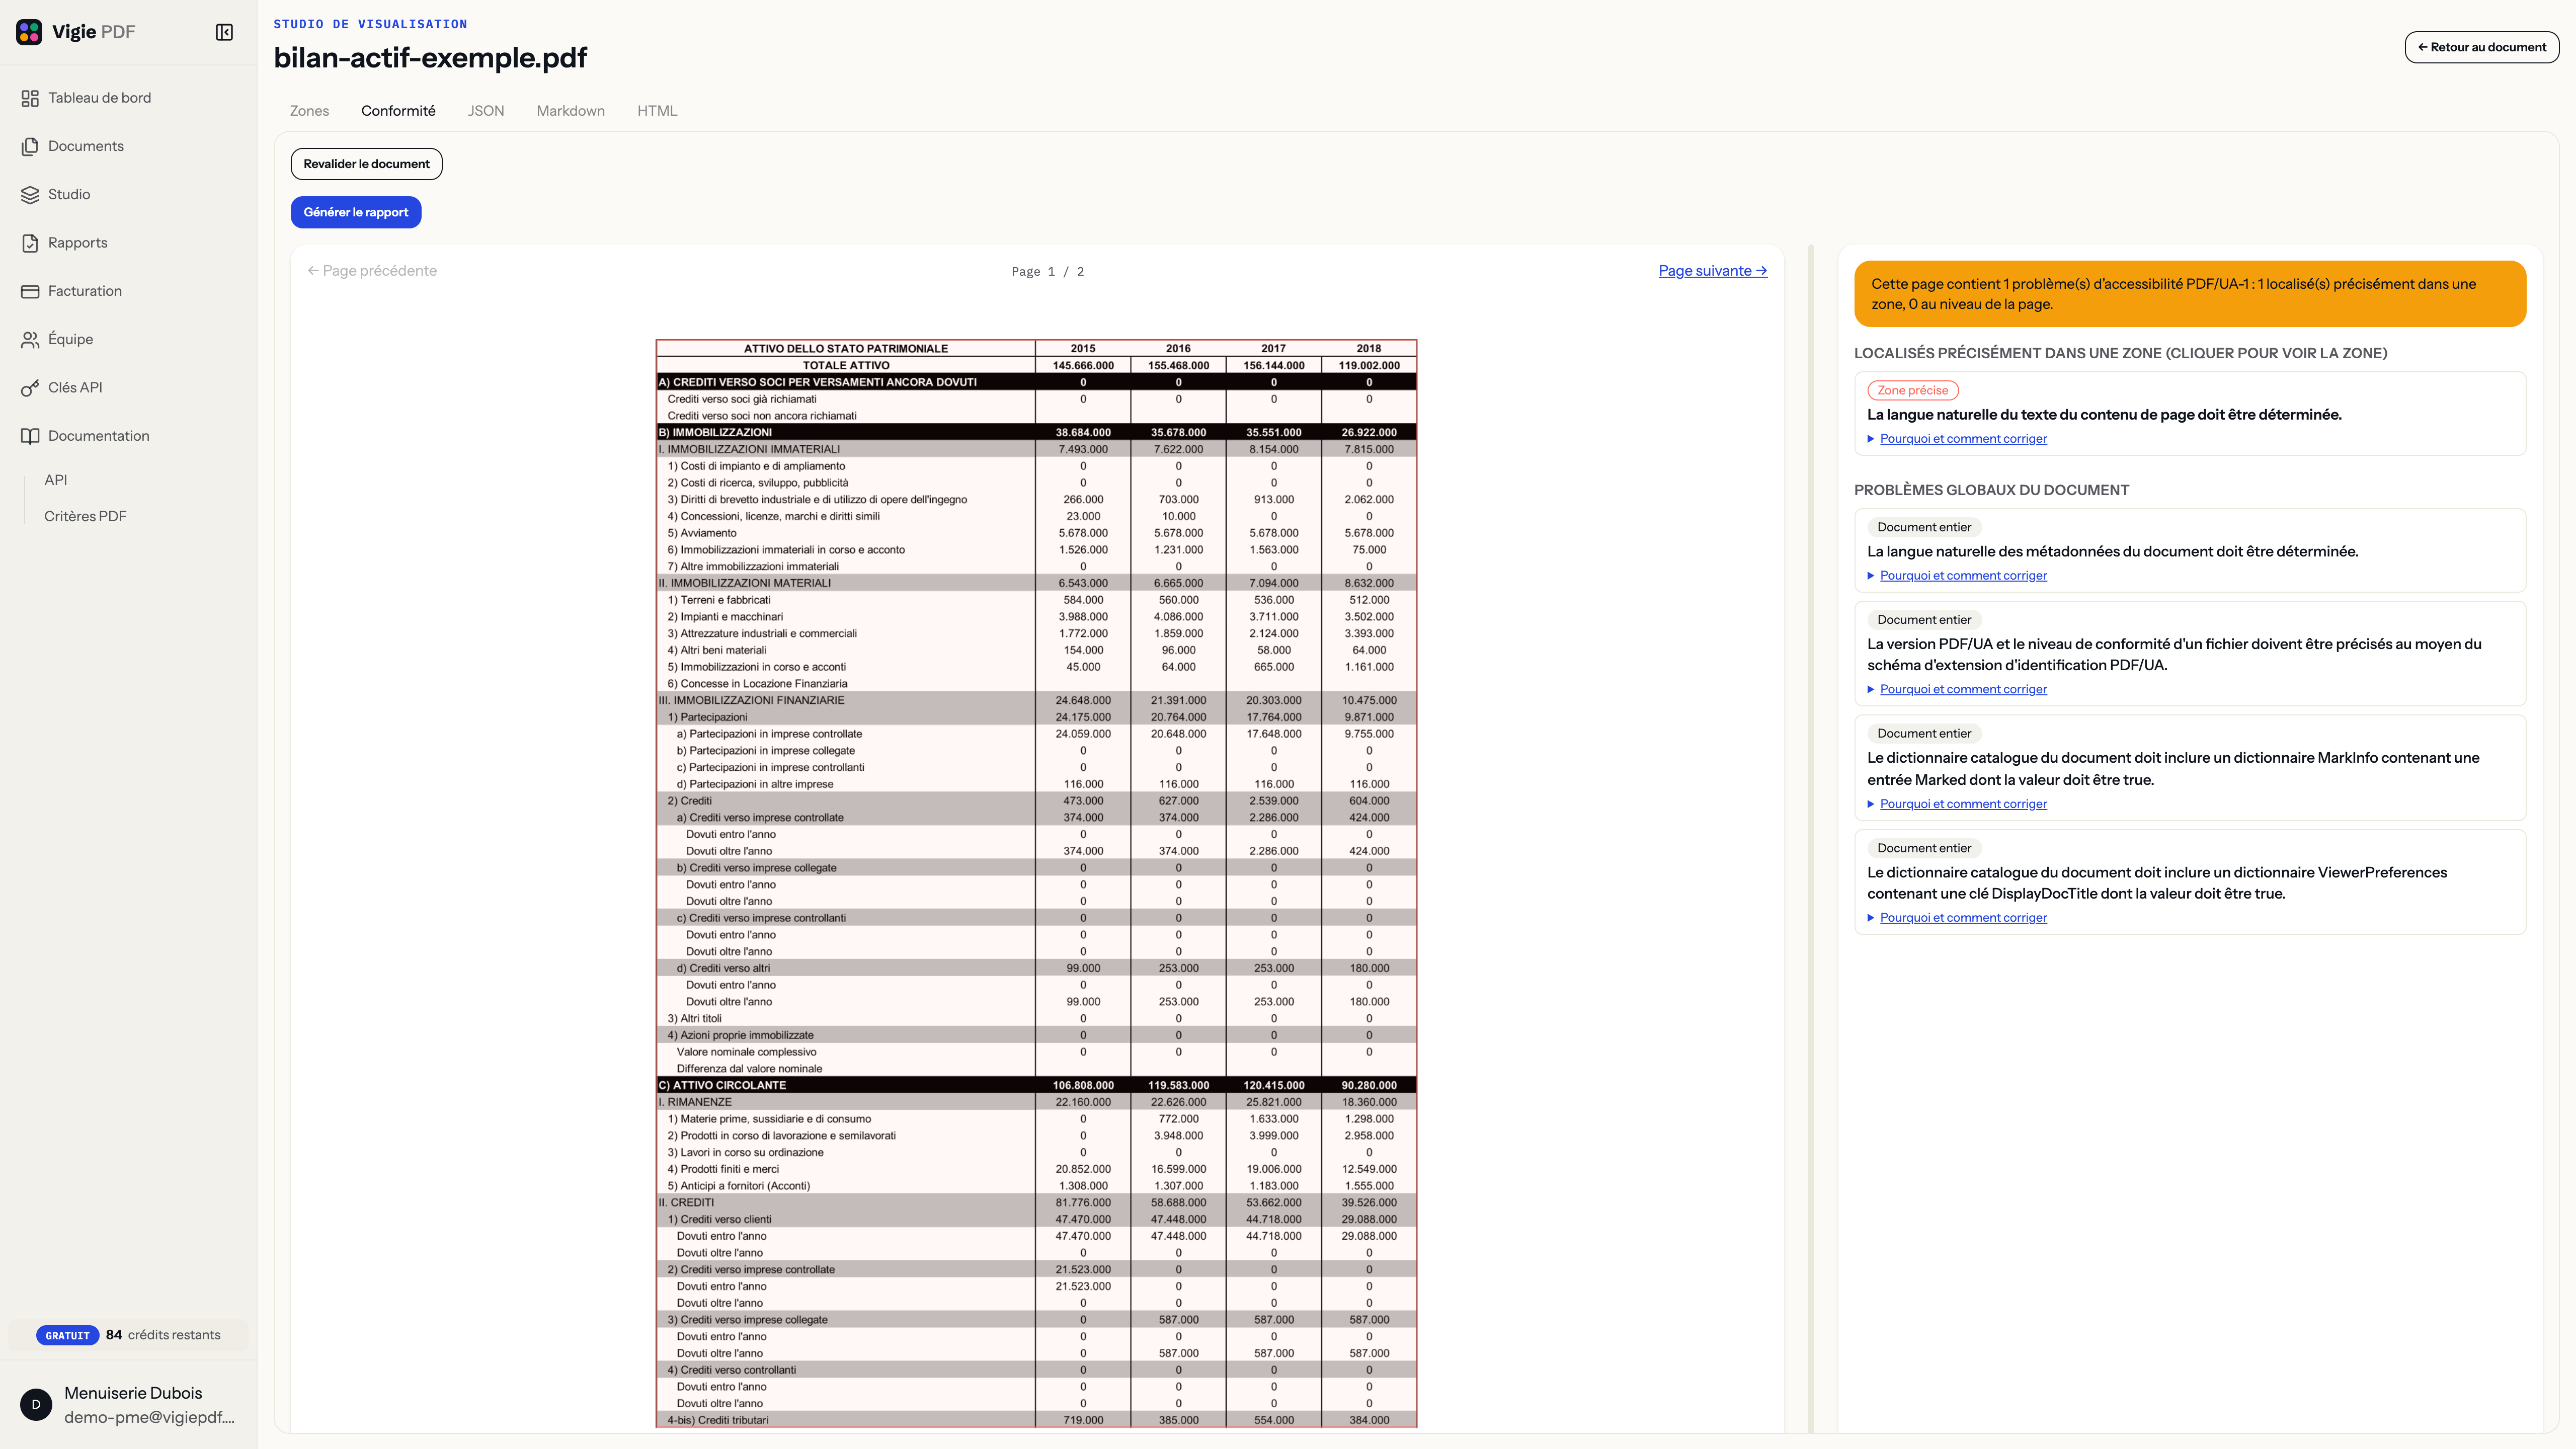
Task: Open the API documentation sub-item
Action: coord(56,480)
